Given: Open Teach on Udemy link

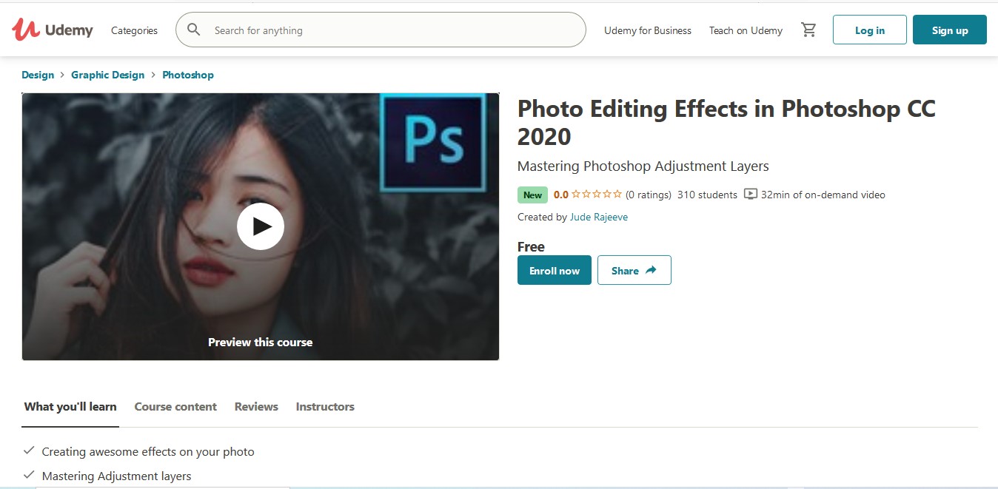Looking at the screenshot, I should (x=746, y=30).
